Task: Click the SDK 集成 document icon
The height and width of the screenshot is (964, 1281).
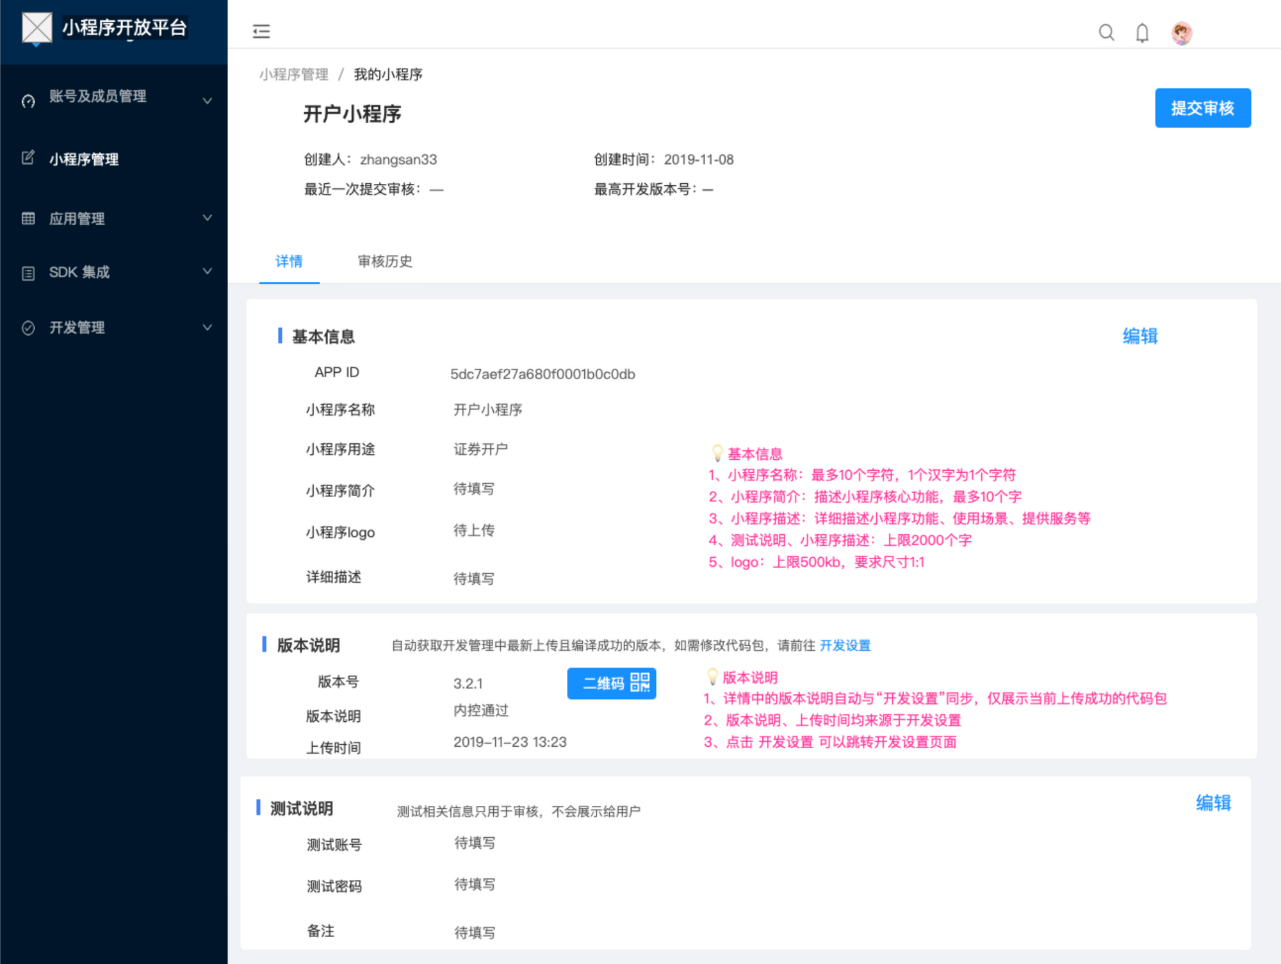Action: click(x=28, y=273)
